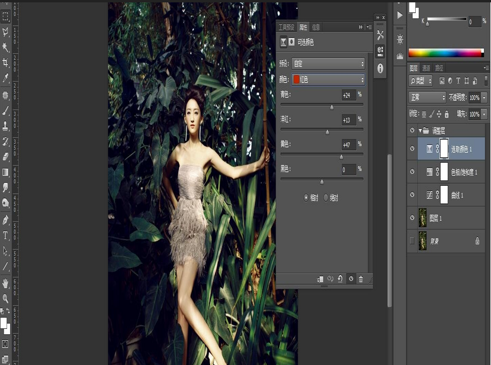
Task: Toggle visibility of the 调整层 group
Action: pyautogui.click(x=411, y=129)
